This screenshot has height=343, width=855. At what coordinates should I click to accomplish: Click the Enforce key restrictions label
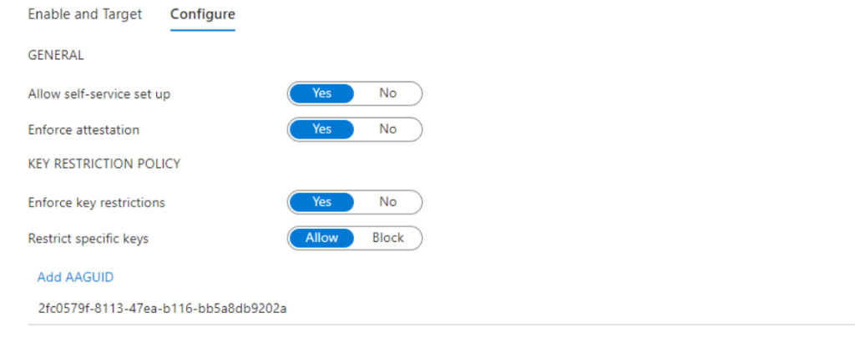click(x=97, y=203)
